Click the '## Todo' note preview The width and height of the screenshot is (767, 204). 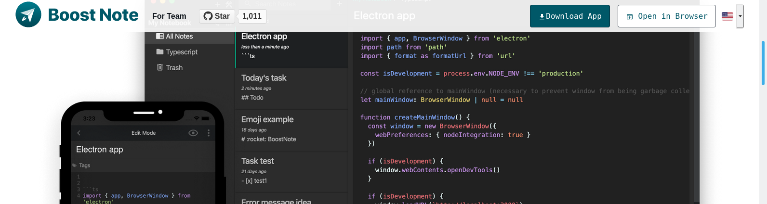(x=252, y=98)
